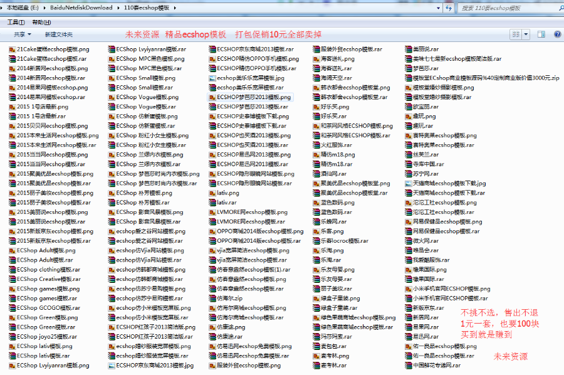Screen dimensions: 564x375
Task: Select the ECShop Vogue模板.rar archive icon
Action: (x=112, y=107)
